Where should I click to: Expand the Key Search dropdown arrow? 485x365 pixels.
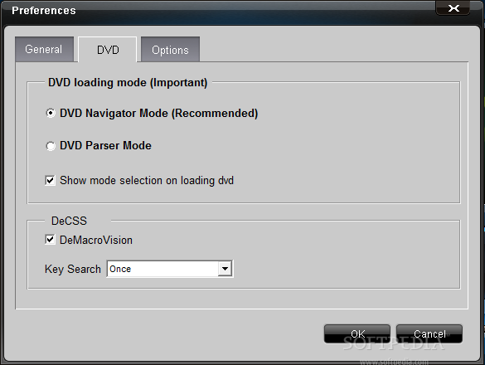225,269
